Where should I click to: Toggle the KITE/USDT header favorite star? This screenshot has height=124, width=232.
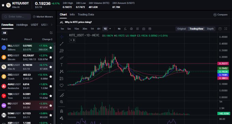click(x=3, y=5)
